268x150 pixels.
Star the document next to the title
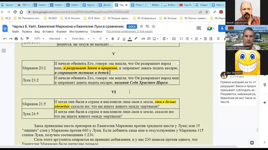point(142,26)
